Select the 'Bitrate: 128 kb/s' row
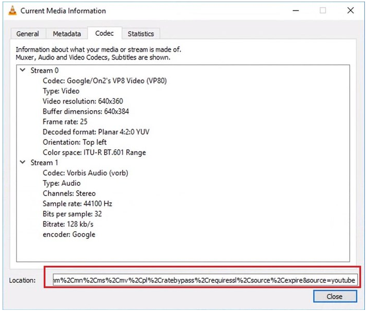 pos(68,224)
